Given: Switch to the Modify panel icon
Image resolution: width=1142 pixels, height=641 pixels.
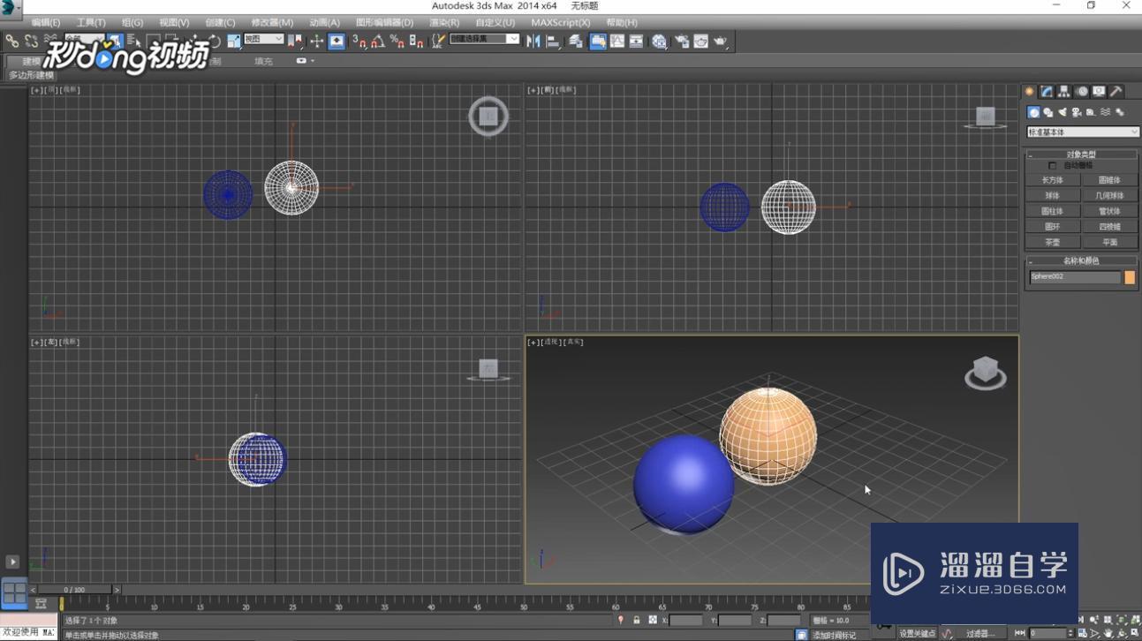Looking at the screenshot, I should [1046, 91].
